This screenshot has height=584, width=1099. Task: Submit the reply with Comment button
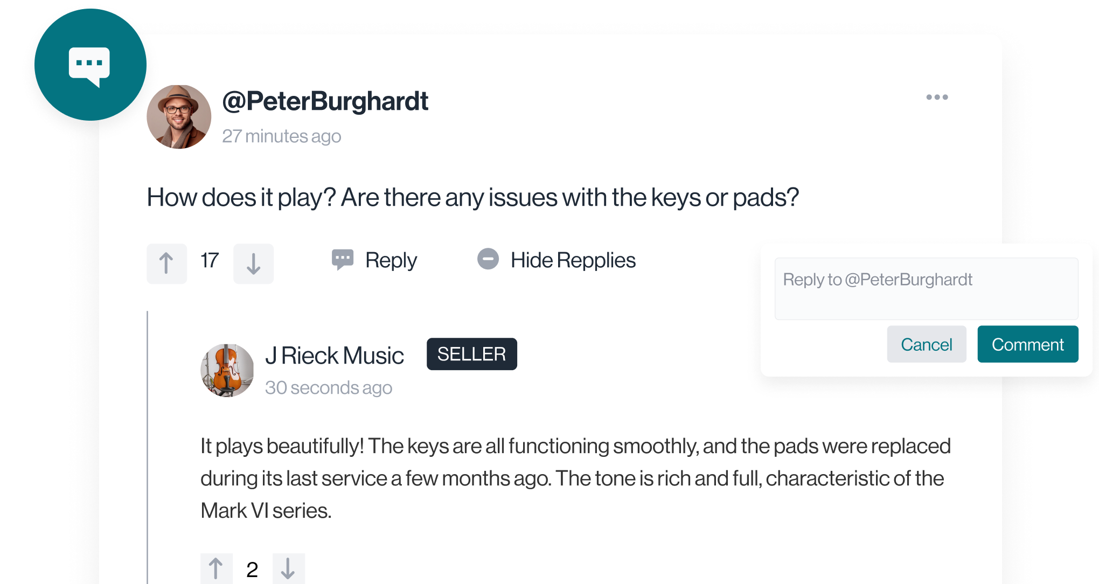point(1027,344)
